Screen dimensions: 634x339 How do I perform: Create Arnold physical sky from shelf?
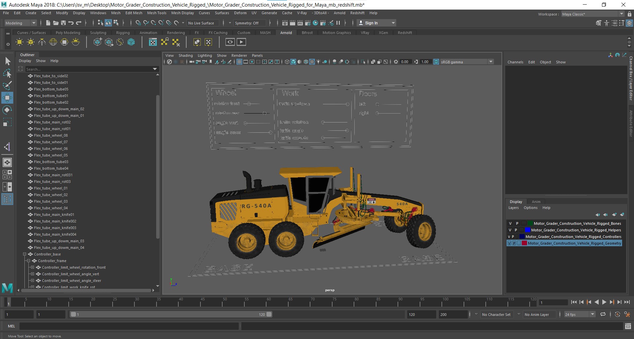pos(76,42)
